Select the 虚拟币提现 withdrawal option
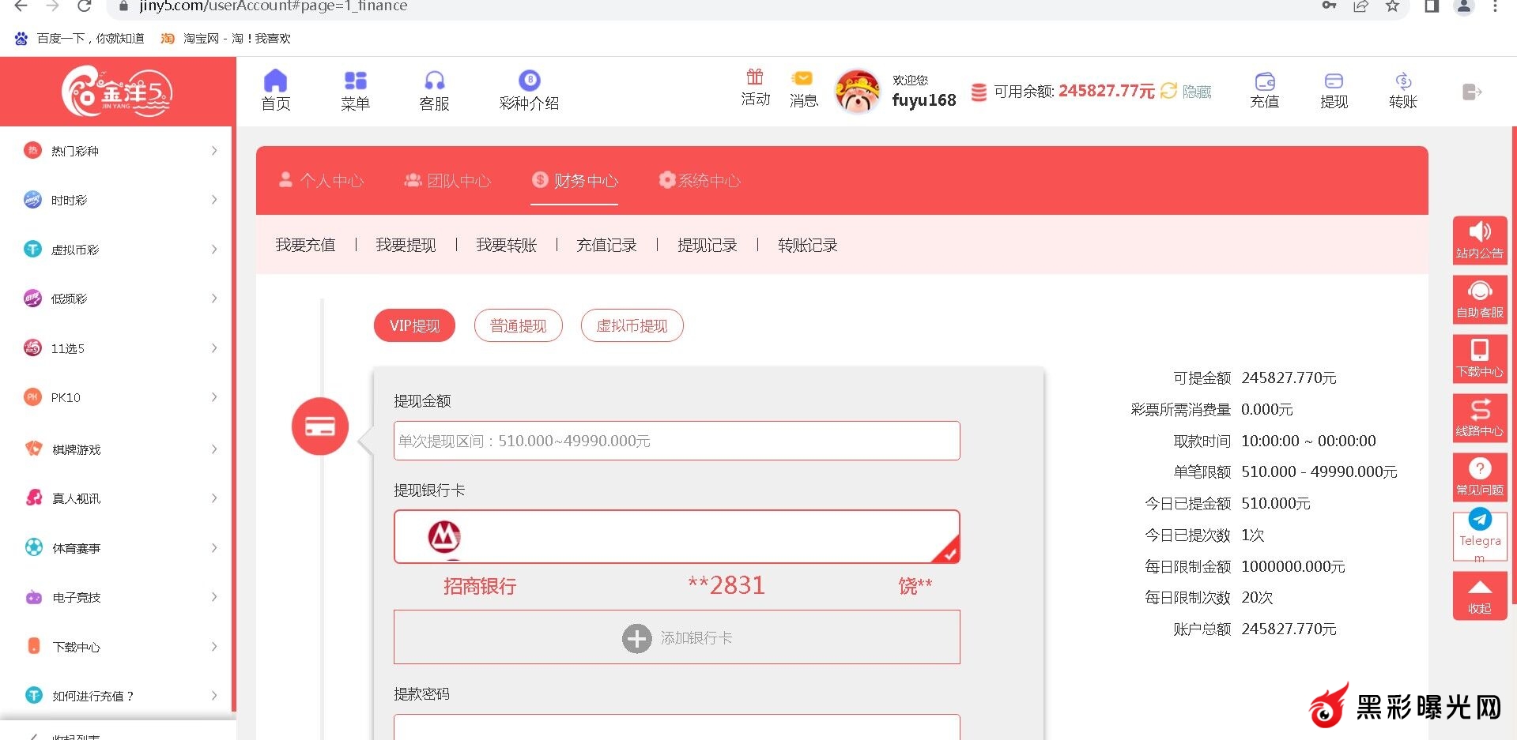This screenshot has width=1517, height=740. (632, 325)
